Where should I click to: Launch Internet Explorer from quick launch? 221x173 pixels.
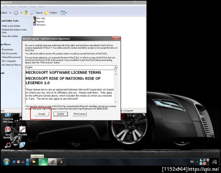pyautogui.click(x=14, y=162)
